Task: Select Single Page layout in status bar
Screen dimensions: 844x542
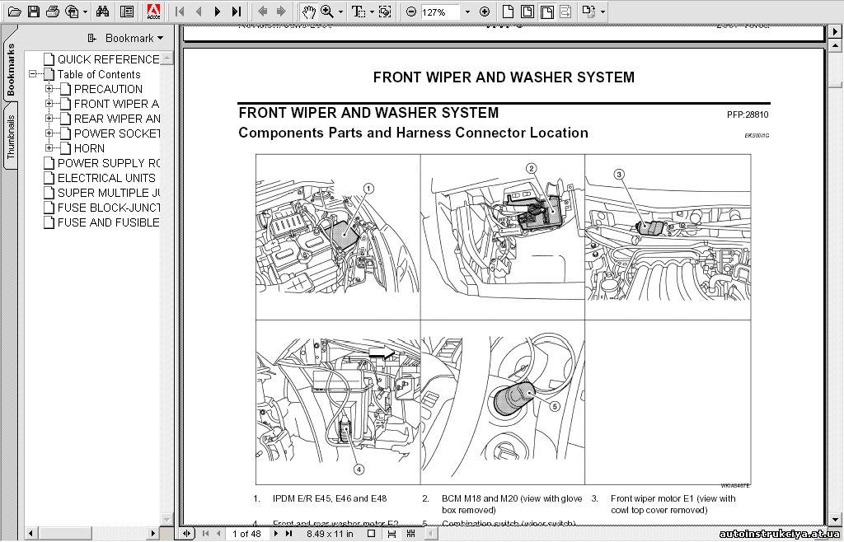Action: (371, 534)
